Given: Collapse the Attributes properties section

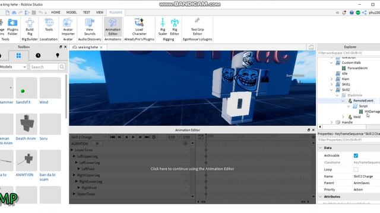Looking at the screenshot, I should point(320,197).
